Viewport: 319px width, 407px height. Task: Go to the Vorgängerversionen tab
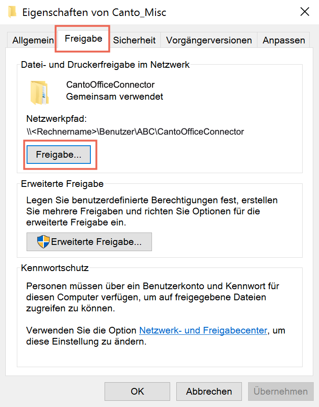(209, 40)
